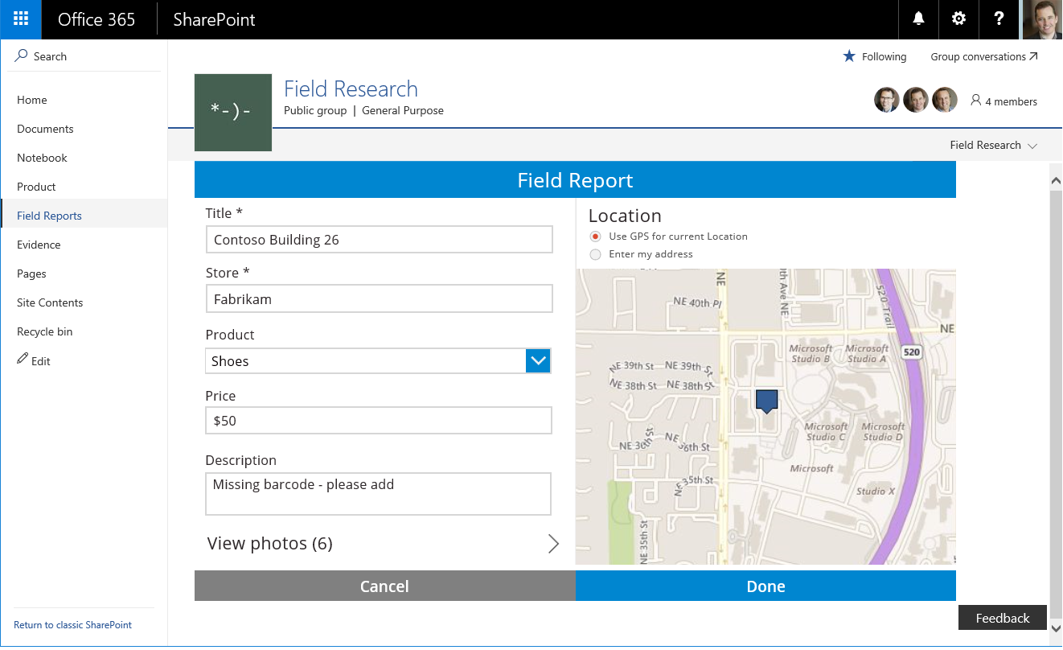Open Site Contents in the sidebar
1063x650 pixels.
tap(50, 302)
